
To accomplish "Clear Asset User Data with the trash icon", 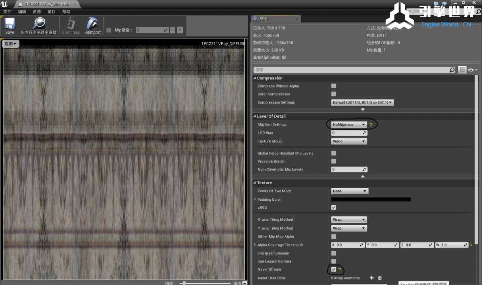I will click(380, 278).
